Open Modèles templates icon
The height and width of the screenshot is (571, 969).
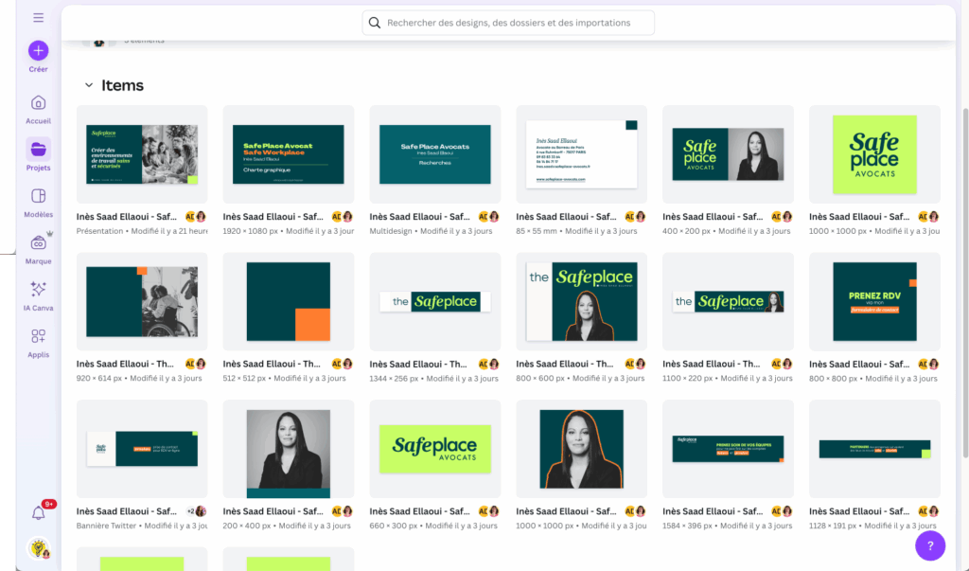[38, 196]
